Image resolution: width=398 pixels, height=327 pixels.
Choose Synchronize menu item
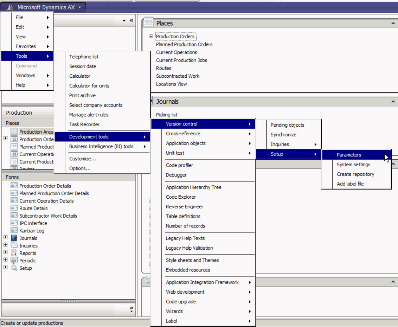(x=289, y=135)
